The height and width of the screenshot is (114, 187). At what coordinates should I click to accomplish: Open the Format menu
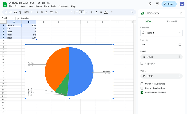tap(39, 6)
